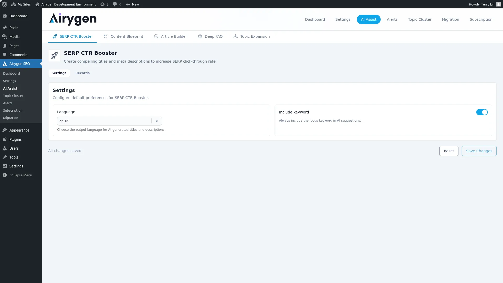The image size is (503, 283).
Task: Open Subscription submenu item
Action: pos(13,110)
